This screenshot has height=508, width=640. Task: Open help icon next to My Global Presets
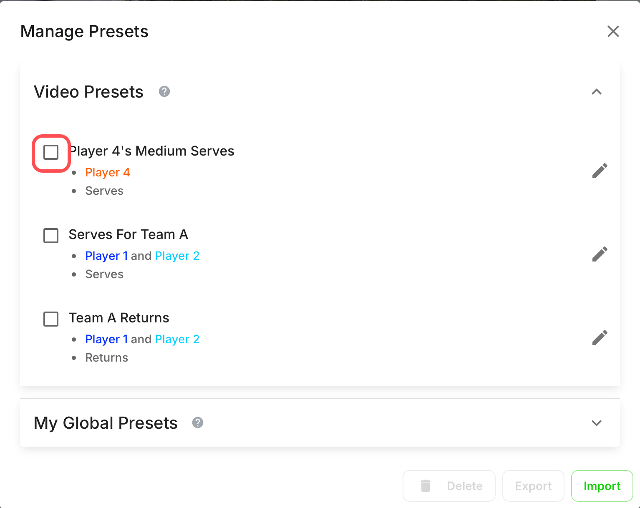pos(198,422)
